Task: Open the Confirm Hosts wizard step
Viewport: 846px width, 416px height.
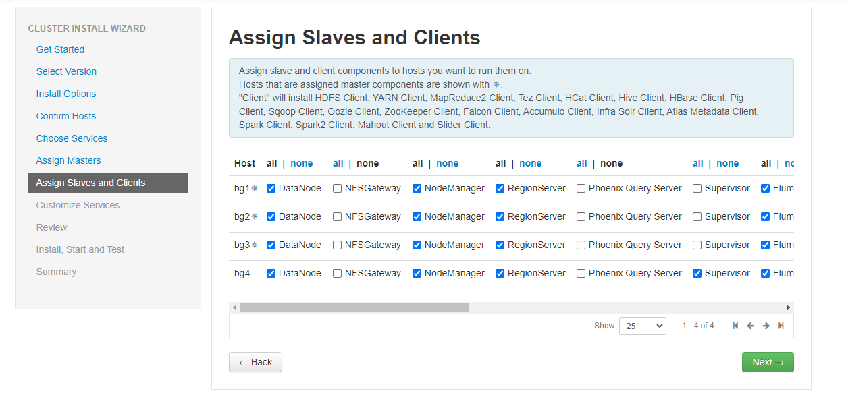Action: (x=66, y=116)
